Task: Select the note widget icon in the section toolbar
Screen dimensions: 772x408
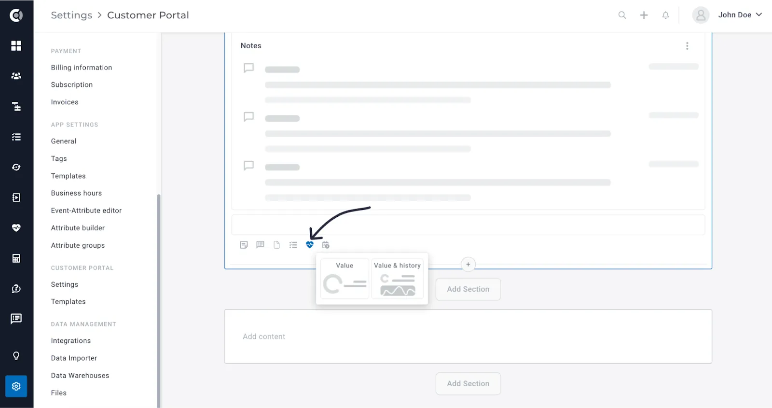Action: [244, 245]
